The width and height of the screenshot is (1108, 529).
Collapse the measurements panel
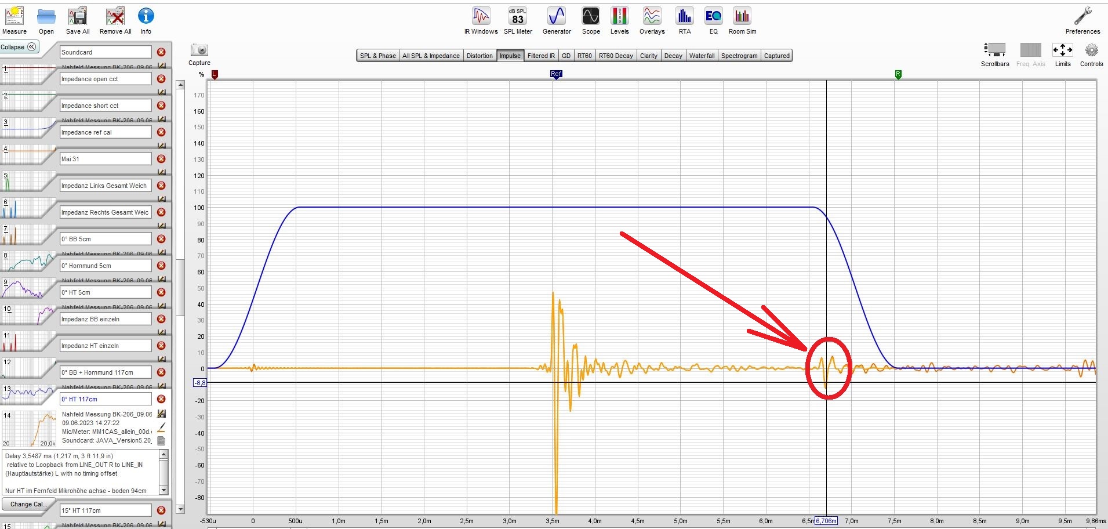pyautogui.click(x=19, y=47)
